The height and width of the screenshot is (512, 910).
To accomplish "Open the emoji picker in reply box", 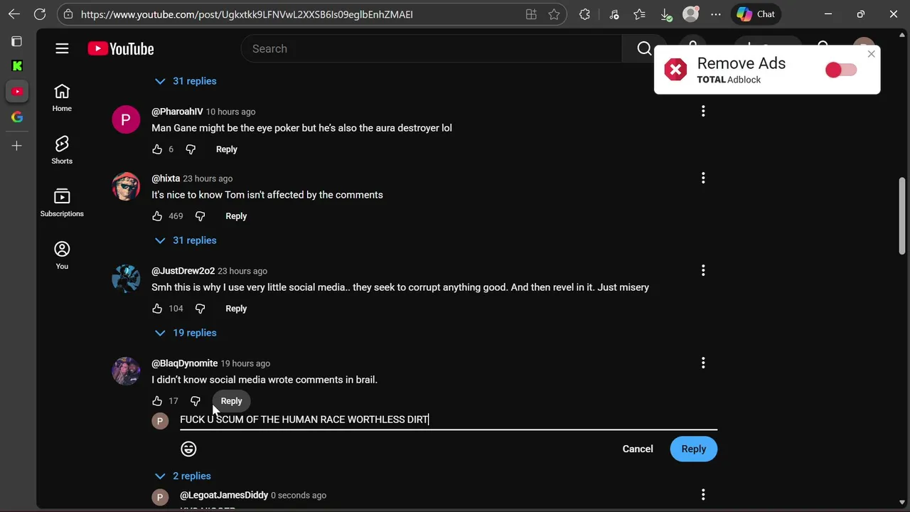I will point(188,449).
